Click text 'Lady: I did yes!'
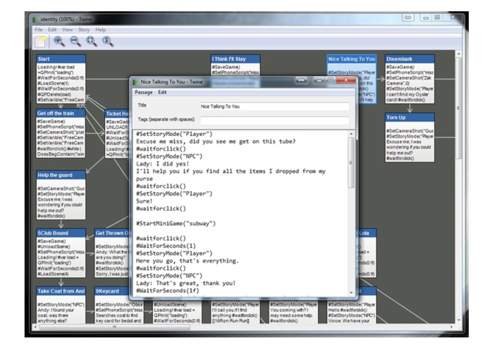Image resolution: width=490 pixels, height=348 pixels. [162, 164]
